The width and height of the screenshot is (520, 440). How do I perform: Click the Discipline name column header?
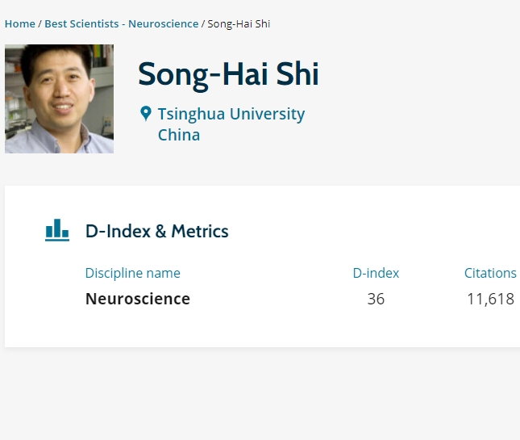133,273
